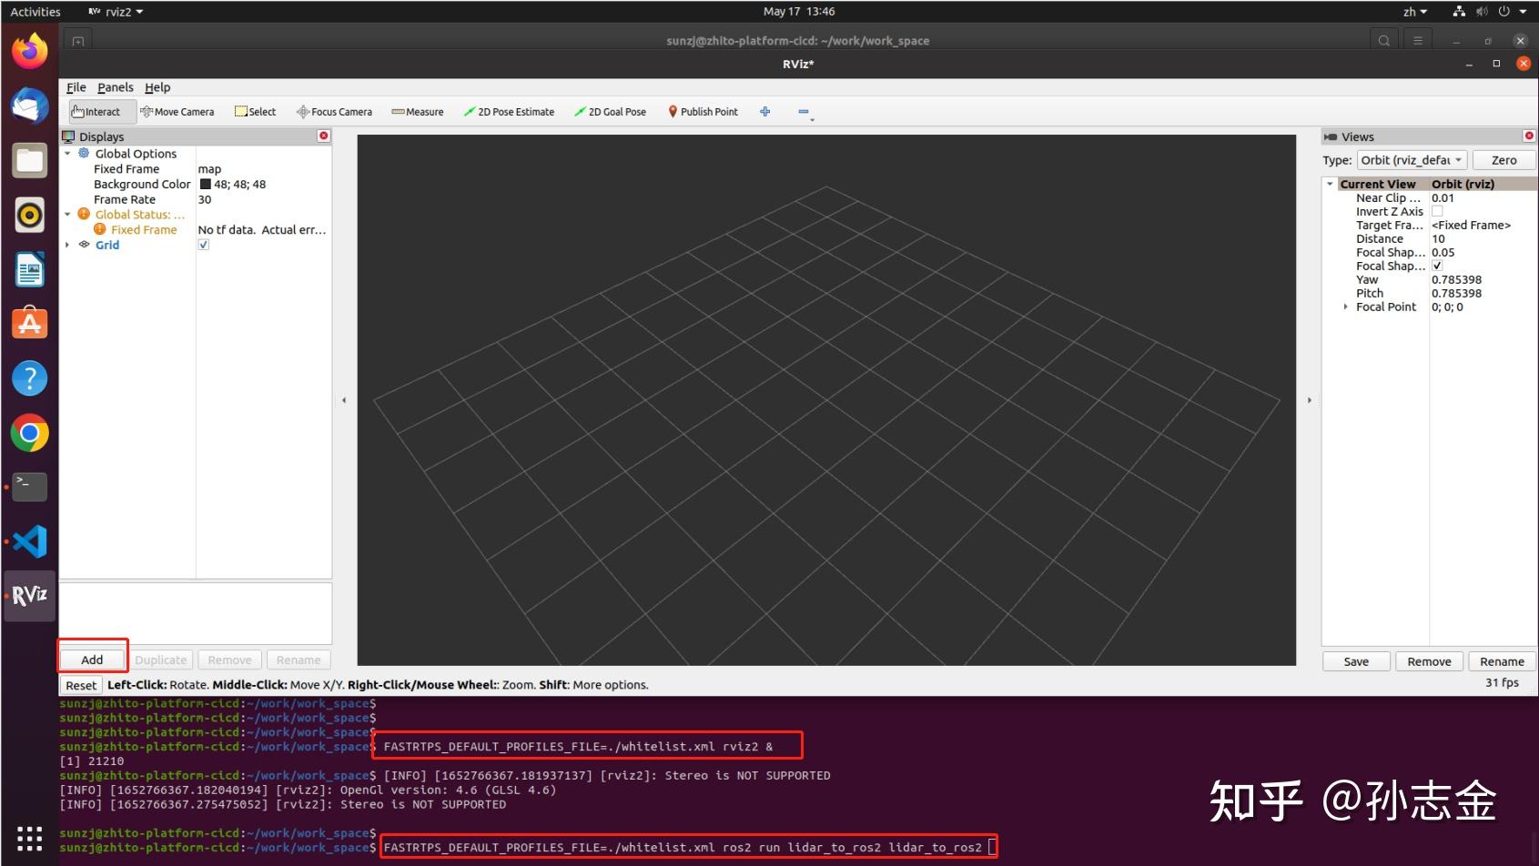The height and width of the screenshot is (866, 1539).
Task: Click the Zero view button
Action: pyautogui.click(x=1504, y=160)
